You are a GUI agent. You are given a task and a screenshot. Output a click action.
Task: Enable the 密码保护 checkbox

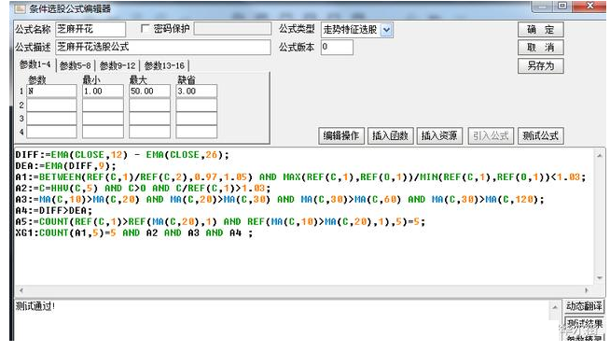pos(145,28)
